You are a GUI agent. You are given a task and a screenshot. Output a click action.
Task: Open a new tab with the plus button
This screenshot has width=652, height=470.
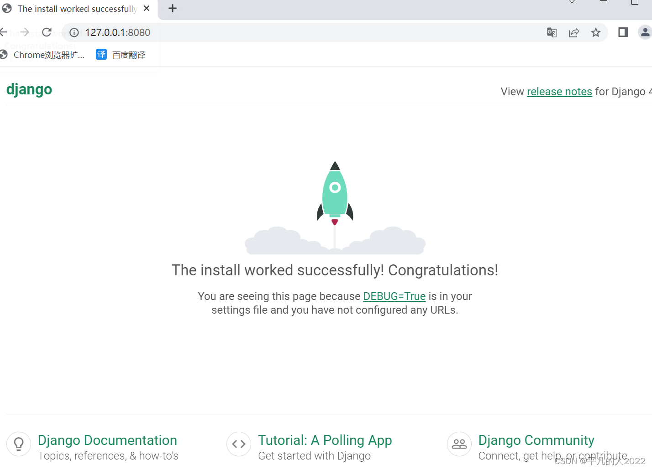coord(173,8)
